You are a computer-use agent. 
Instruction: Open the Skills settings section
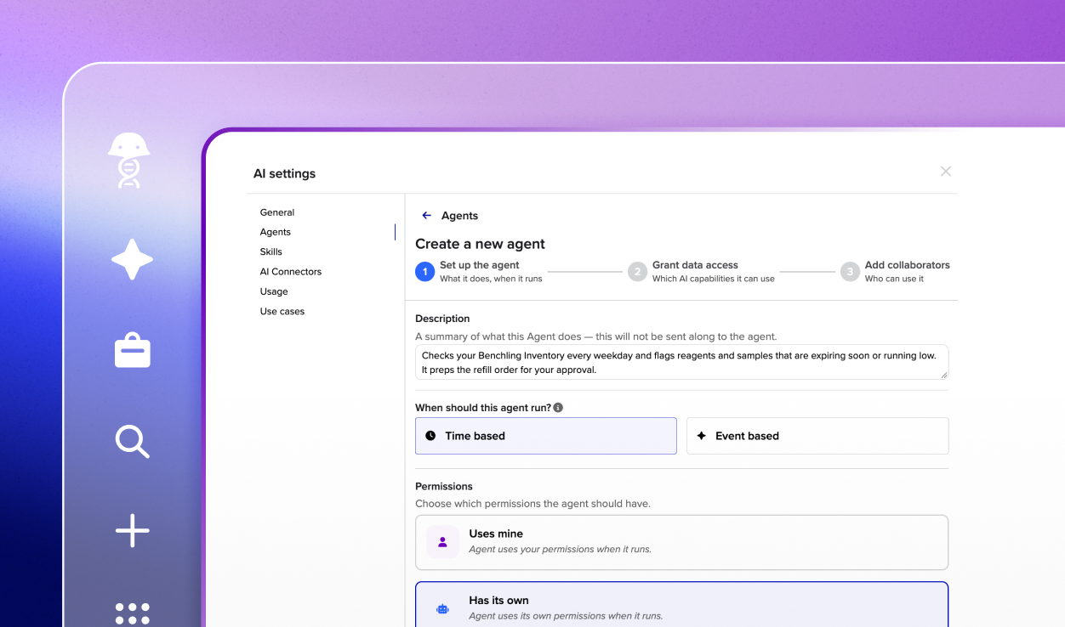pyautogui.click(x=271, y=251)
